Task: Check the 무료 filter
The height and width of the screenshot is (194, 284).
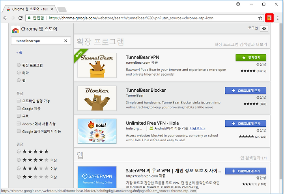Action: click(19, 116)
